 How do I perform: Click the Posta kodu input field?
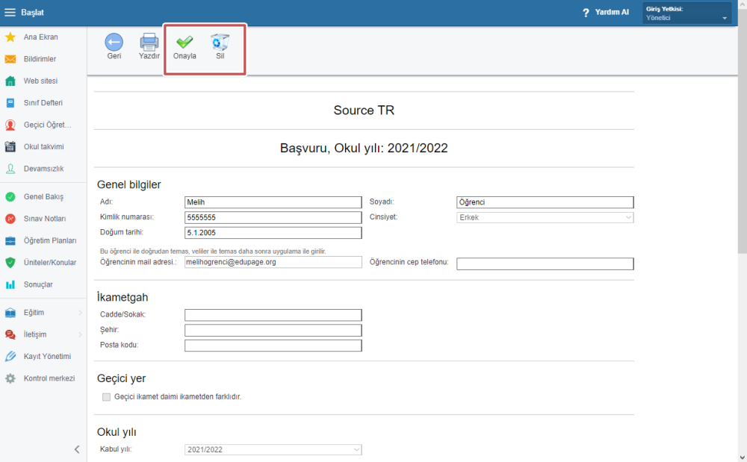273,346
